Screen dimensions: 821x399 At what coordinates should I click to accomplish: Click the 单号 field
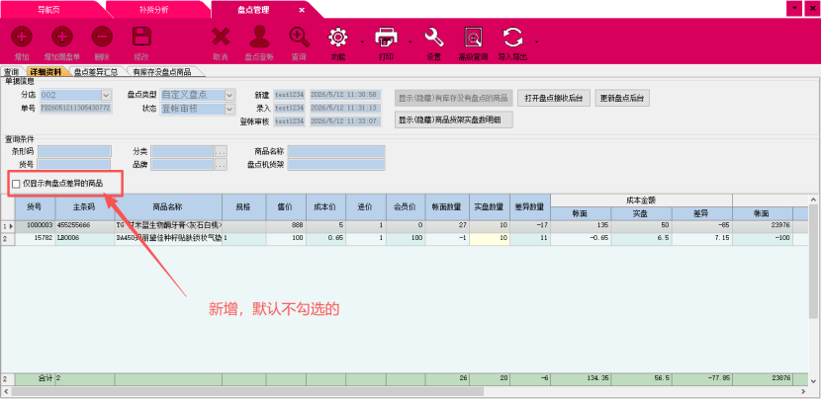[x=75, y=109]
